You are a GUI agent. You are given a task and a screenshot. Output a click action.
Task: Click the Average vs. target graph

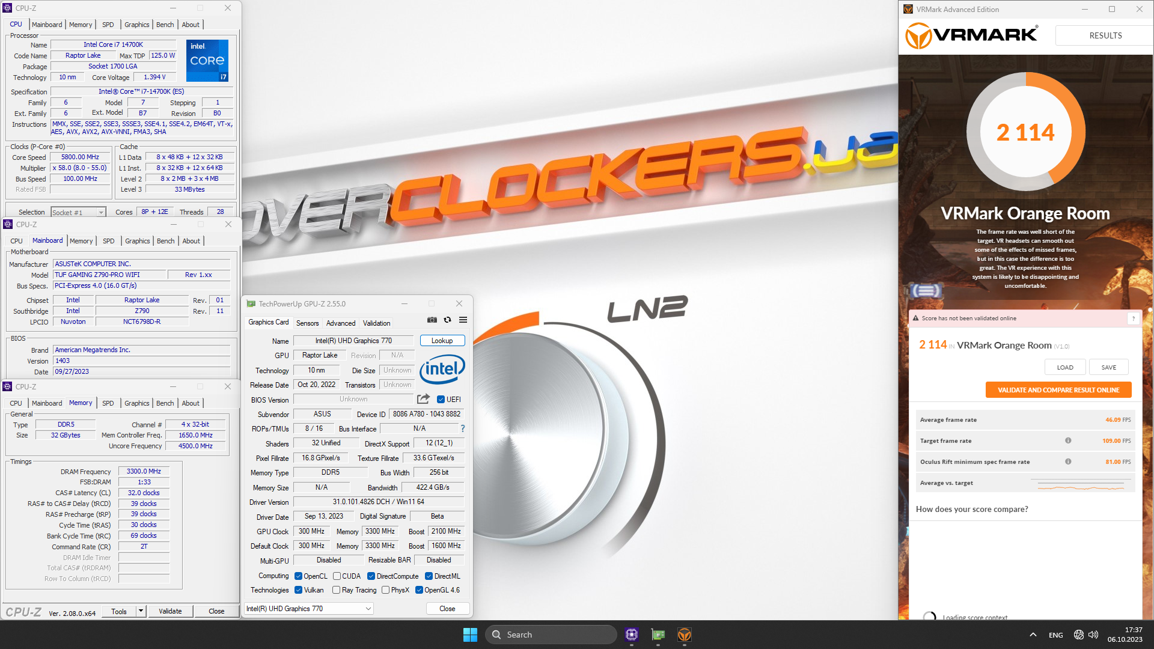point(1080,483)
